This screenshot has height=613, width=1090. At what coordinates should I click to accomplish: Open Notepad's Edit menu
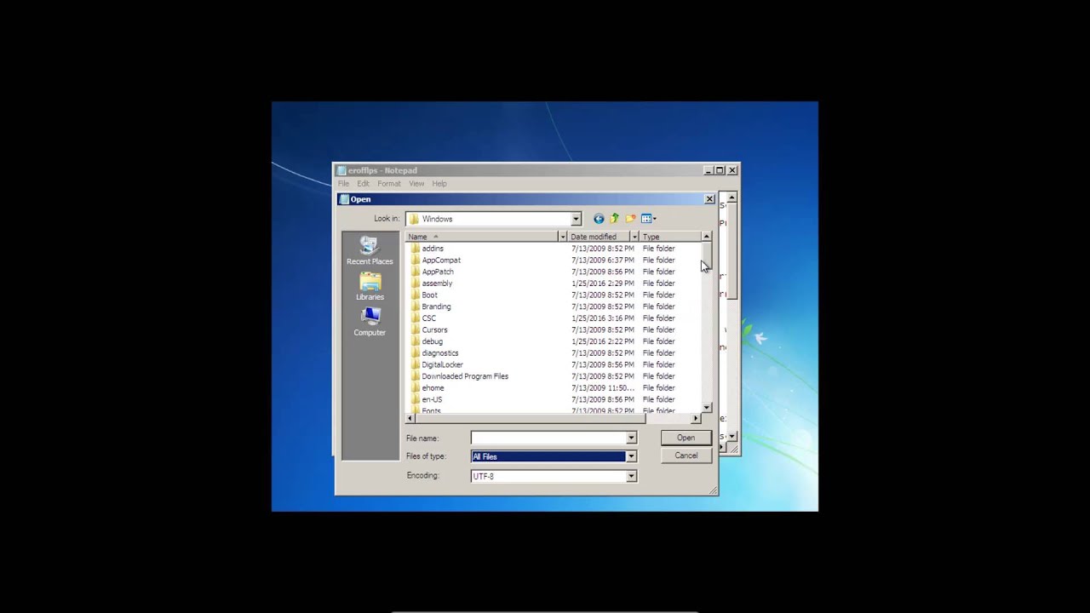363,184
